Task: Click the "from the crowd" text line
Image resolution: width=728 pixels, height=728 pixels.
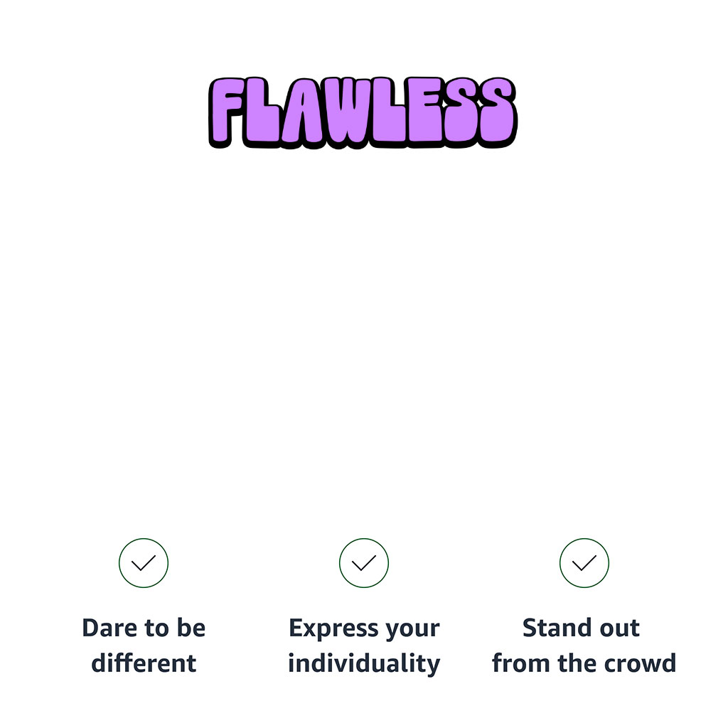Action: 584,663
